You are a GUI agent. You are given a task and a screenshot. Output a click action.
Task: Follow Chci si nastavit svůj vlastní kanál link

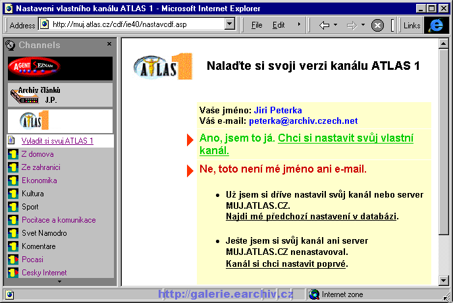pyautogui.click(x=346, y=138)
